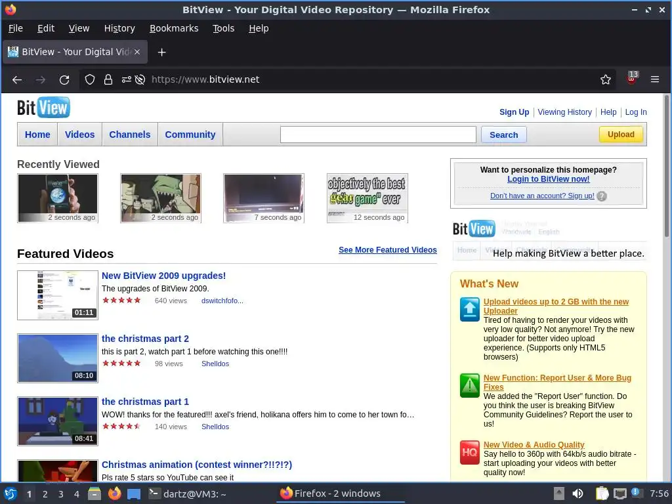Image resolution: width=672 pixels, height=504 pixels.
Task: Open the 08:10 christmas part 2 thumbnail
Action: pos(58,358)
